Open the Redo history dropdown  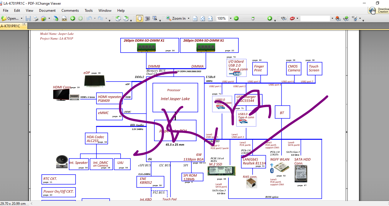click(x=106, y=18)
